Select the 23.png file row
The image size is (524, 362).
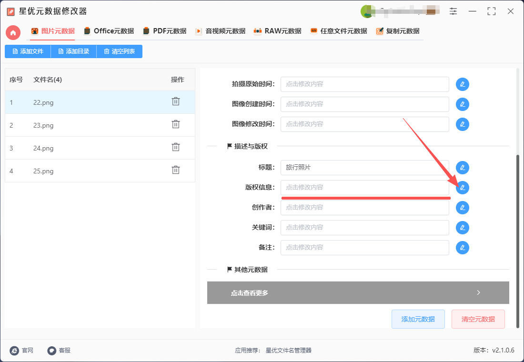pyautogui.click(x=100, y=125)
